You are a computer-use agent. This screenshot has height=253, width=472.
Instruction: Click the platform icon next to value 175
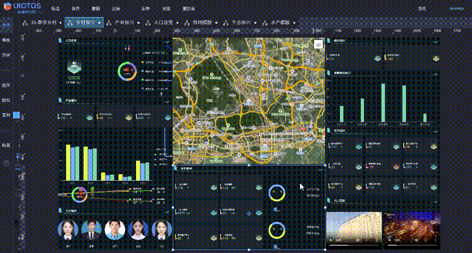(214, 187)
